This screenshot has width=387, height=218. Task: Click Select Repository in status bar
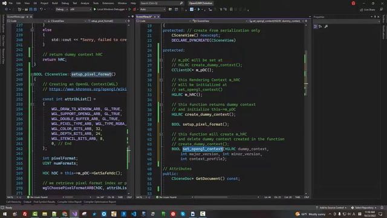click(x=364, y=208)
